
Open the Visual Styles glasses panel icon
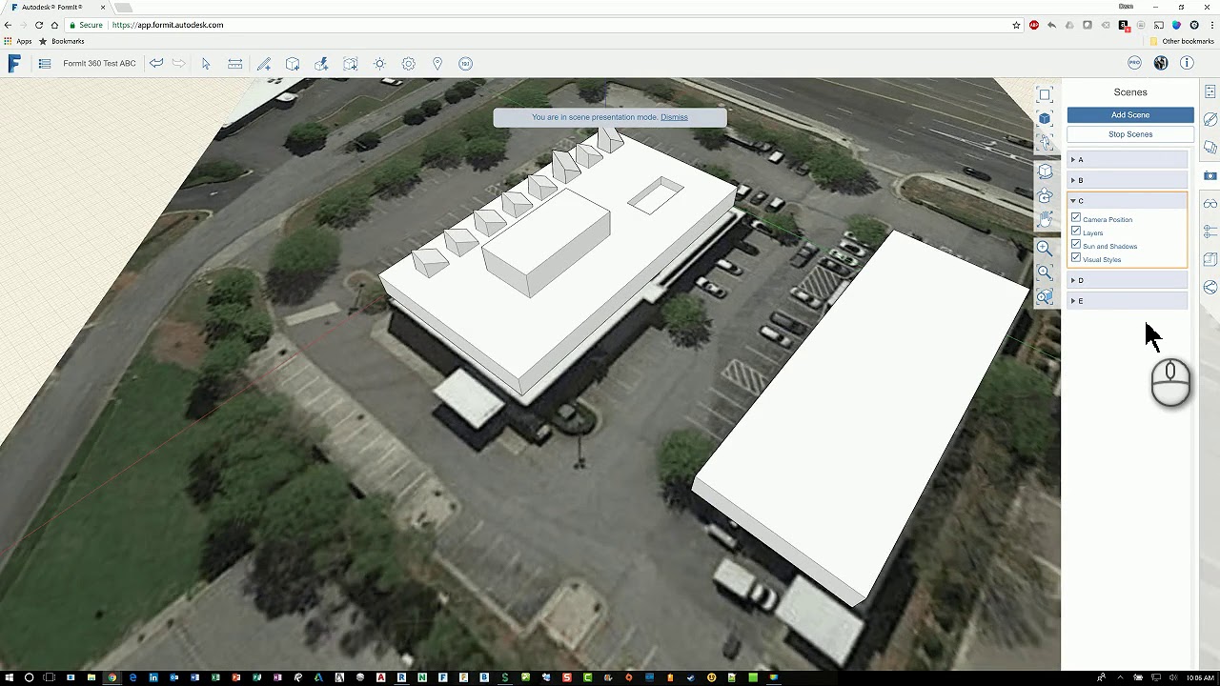point(1210,204)
